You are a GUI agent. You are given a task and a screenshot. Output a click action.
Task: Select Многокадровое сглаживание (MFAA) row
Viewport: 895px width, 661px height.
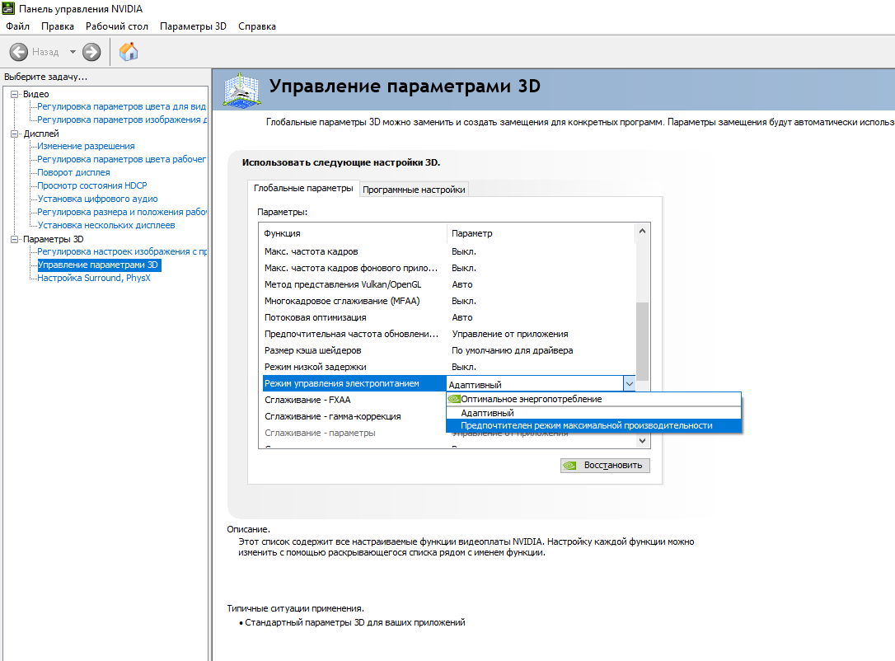click(448, 302)
